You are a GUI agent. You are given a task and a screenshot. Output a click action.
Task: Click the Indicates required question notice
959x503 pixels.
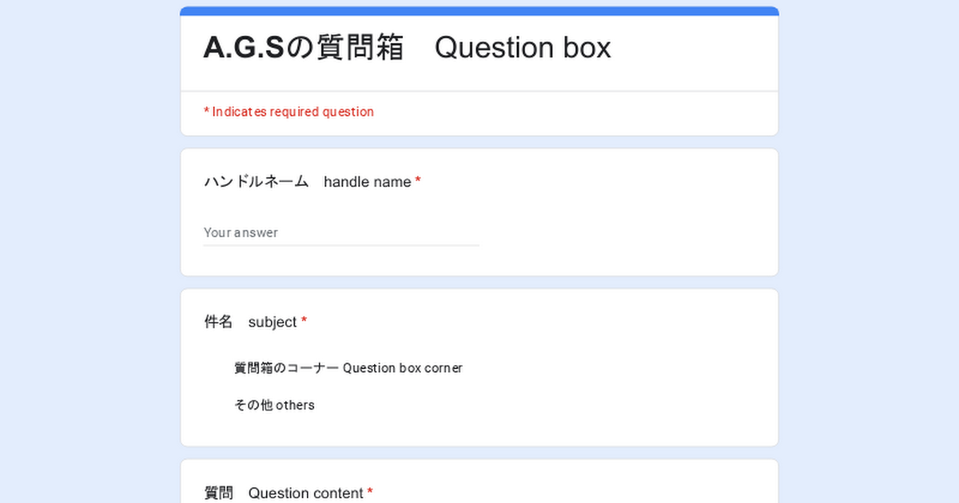pos(288,112)
